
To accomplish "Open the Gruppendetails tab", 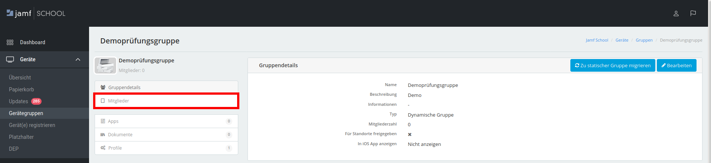I will coord(124,88).
